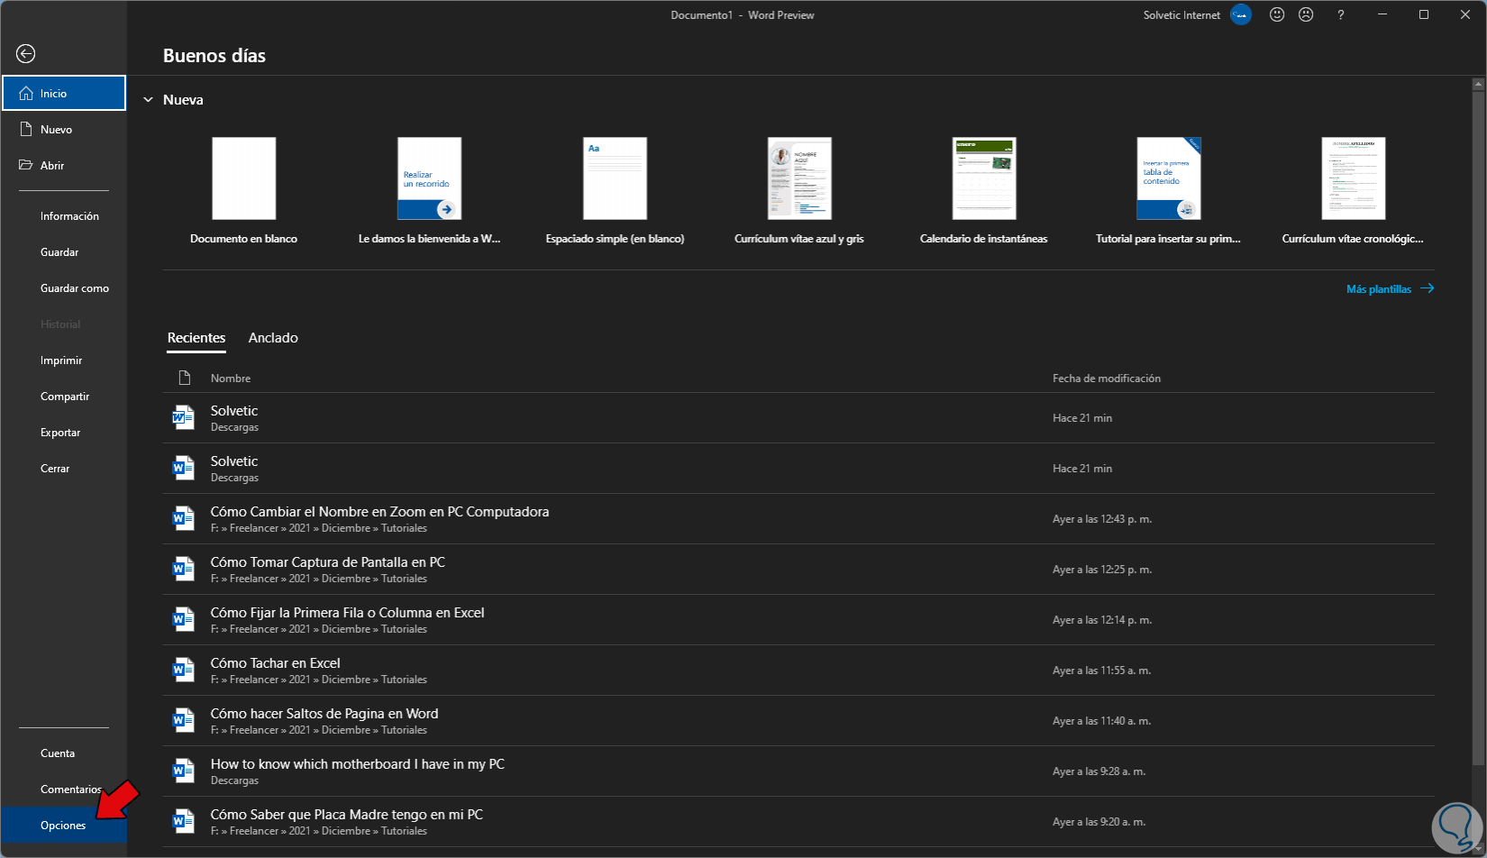The height and width of the screenshot is (858, 1487).
Task: Collapse the Nueva templates section
Action: pyautogui.click(x=149, y=100)
